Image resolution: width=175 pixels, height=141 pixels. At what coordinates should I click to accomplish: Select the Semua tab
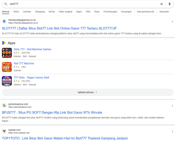(6, 12)
